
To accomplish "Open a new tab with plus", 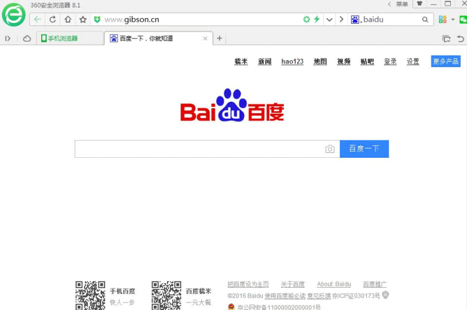I will (x=220, y=39).
